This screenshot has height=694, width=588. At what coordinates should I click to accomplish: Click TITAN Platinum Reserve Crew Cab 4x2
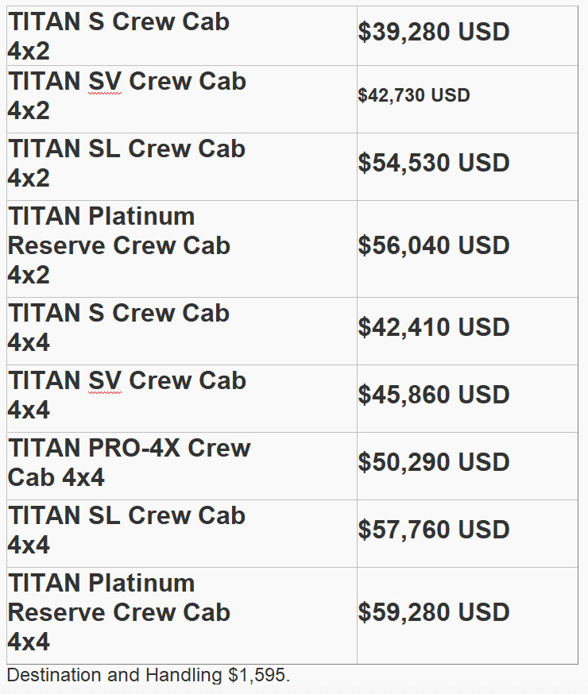(x=119, y=245)
